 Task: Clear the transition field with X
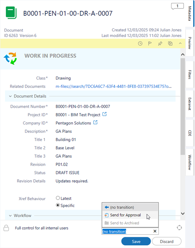[155, 231]
